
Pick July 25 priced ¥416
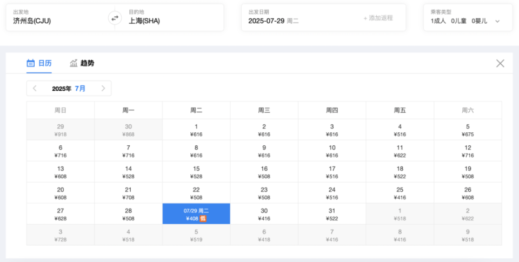pos(400,193)
